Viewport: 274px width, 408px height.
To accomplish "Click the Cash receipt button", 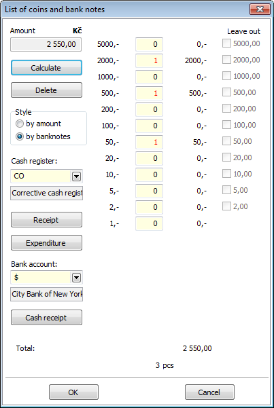I will (46, 318).
